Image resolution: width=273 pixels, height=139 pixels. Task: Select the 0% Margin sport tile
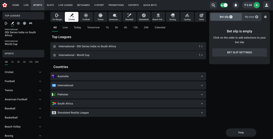tap(57, 17)
